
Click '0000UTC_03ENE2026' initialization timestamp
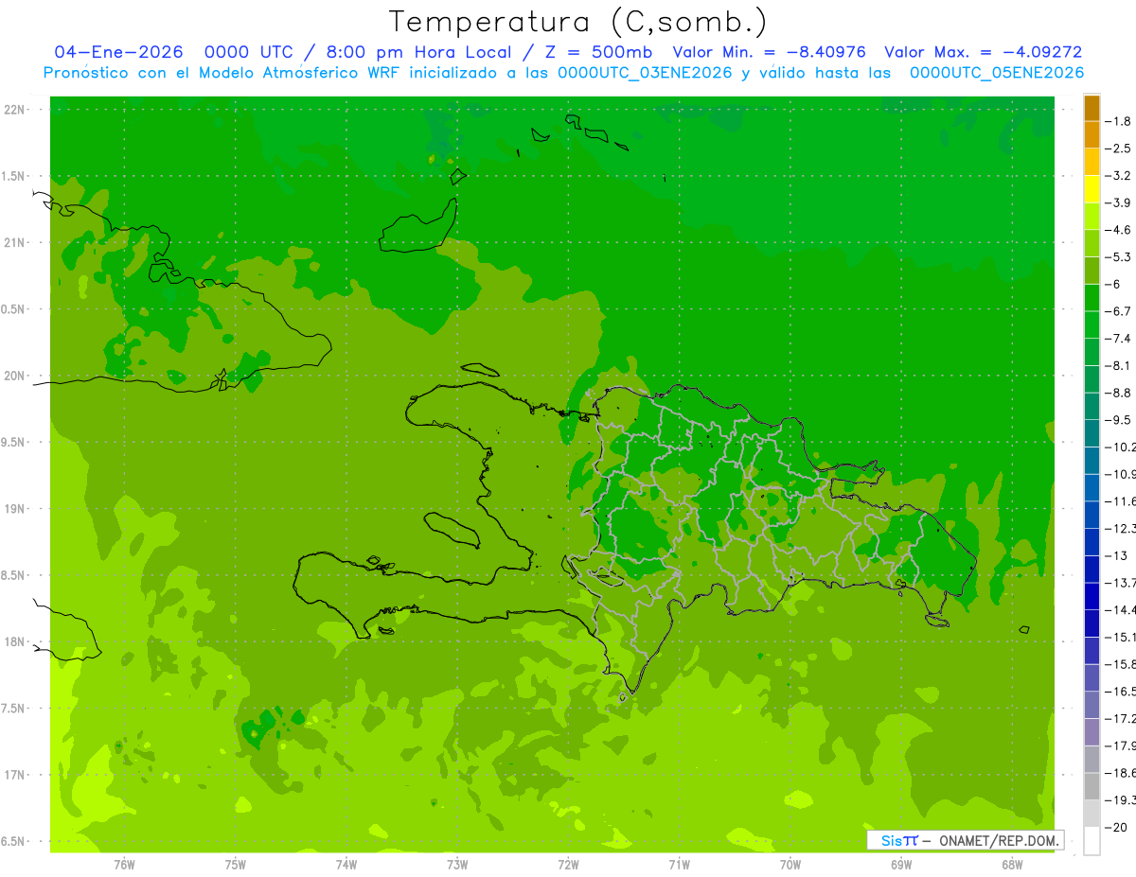[x=646, y=73]
